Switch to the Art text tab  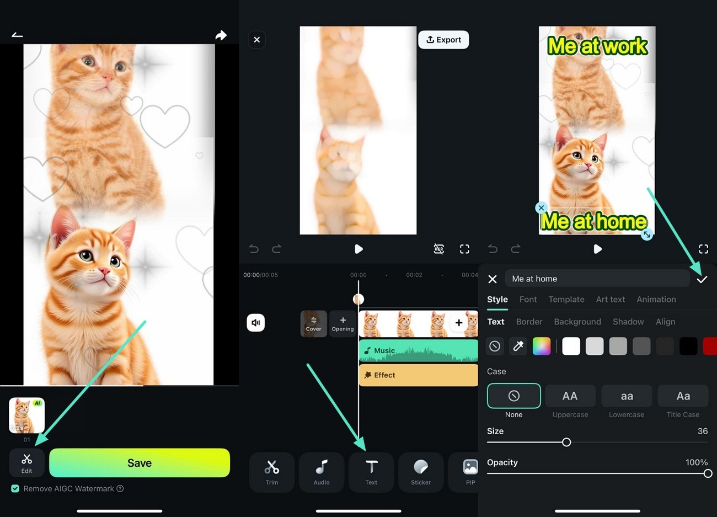(611, 299)
